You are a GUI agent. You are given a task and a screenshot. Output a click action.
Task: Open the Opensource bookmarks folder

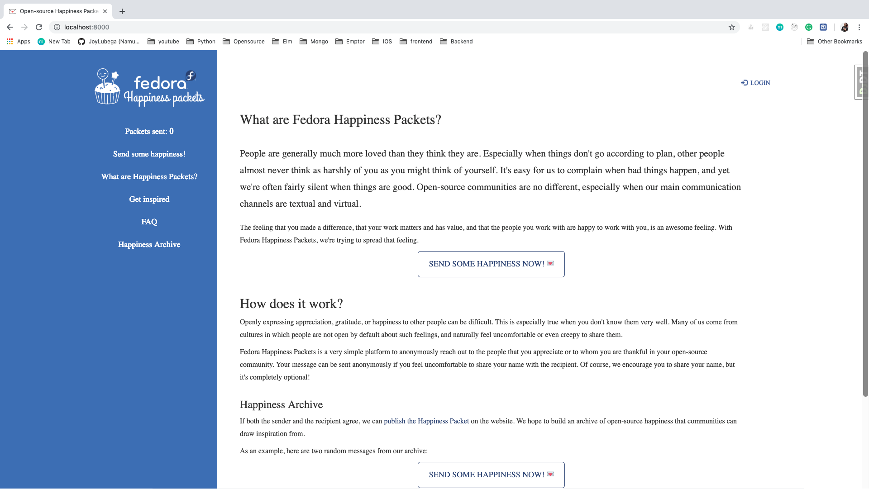click(244, 41)
